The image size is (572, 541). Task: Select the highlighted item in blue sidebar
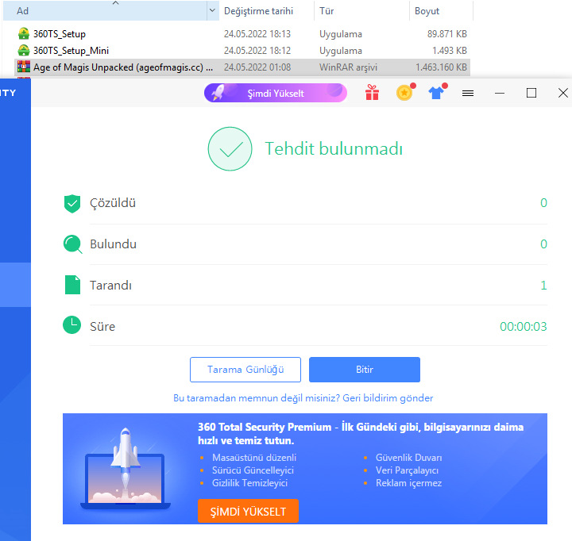tap(15, 285)
